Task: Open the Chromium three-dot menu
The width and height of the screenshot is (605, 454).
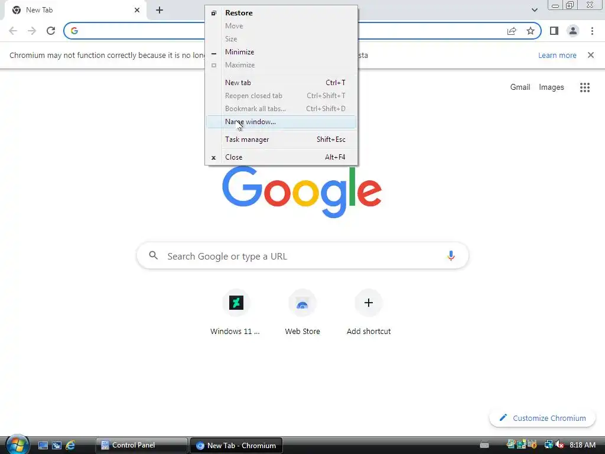Action: coord(592,31)
